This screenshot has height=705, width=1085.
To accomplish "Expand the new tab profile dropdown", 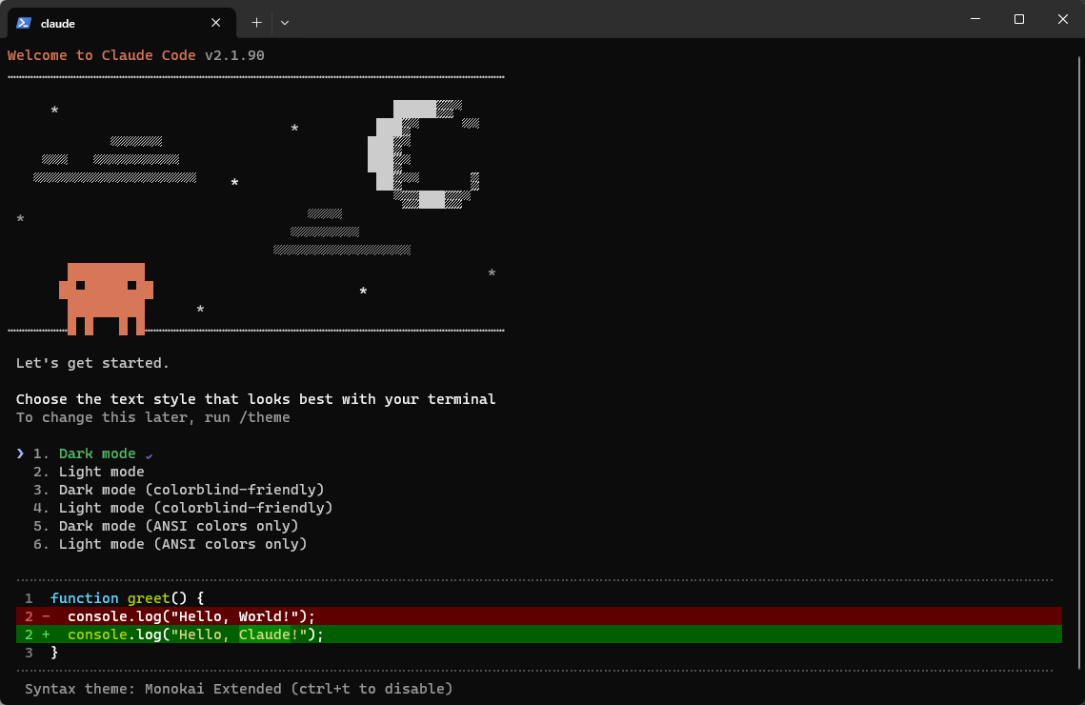I will (285, 22).
